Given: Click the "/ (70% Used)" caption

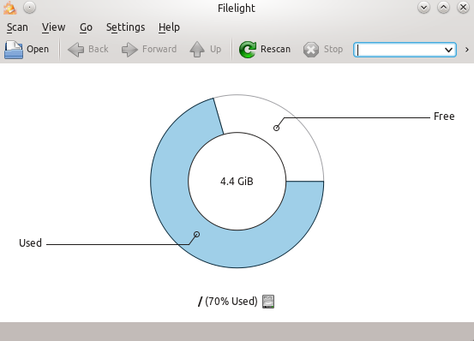Looking at the screenshot, I should [228, 302].
